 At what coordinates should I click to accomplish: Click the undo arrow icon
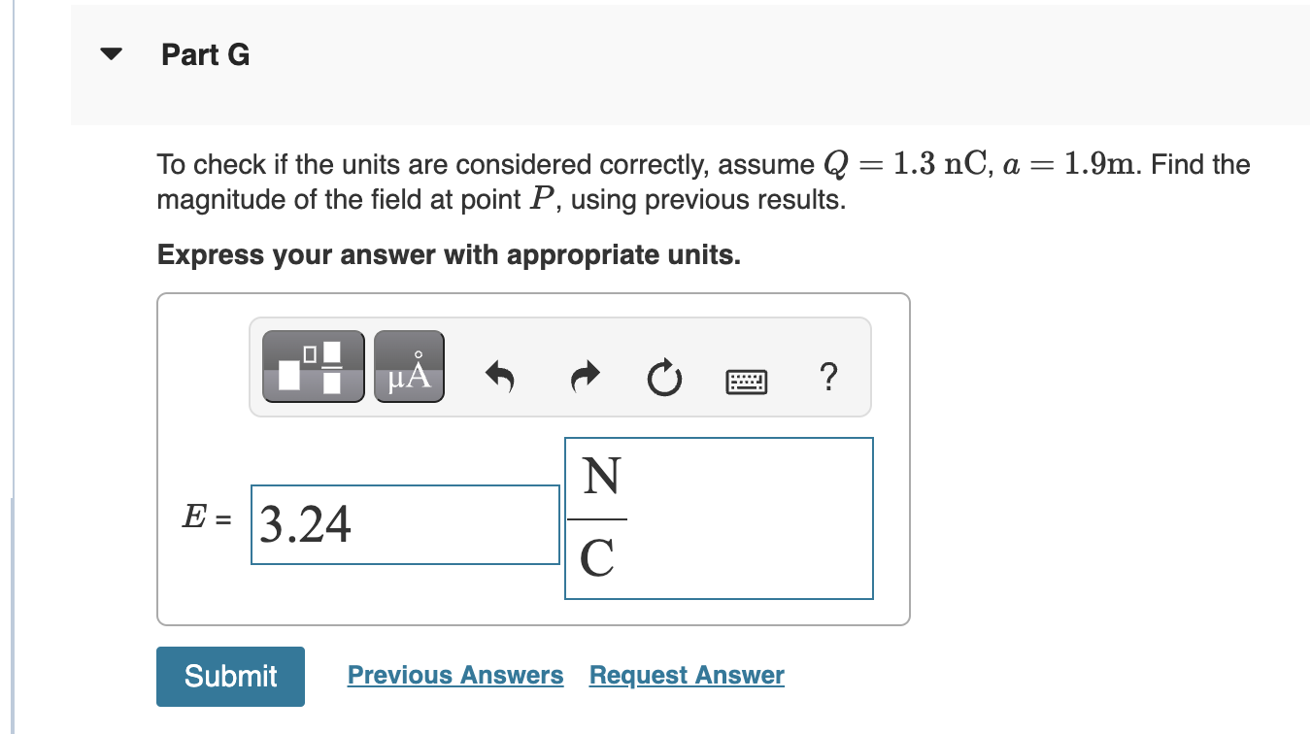(x=501, y=379)
